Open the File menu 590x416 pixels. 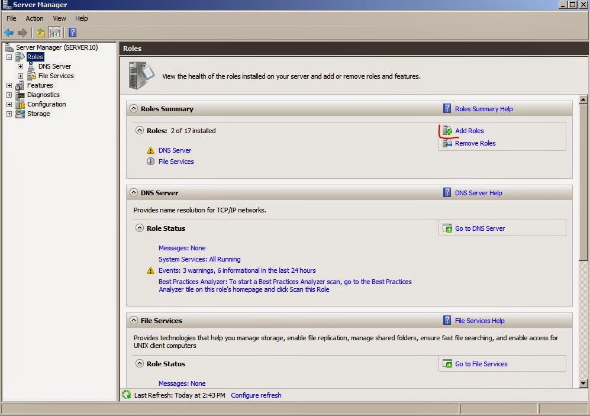(11, 18)
